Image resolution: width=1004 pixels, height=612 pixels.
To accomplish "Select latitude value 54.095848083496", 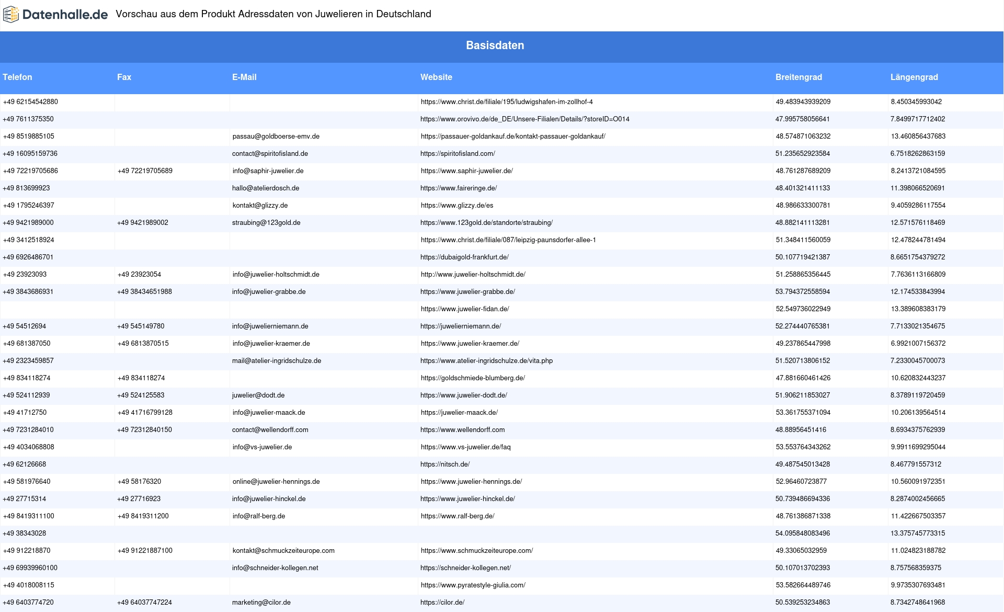I will coord(803,534).
